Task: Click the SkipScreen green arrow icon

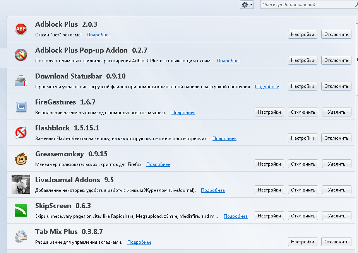Action: click(21, 210)
